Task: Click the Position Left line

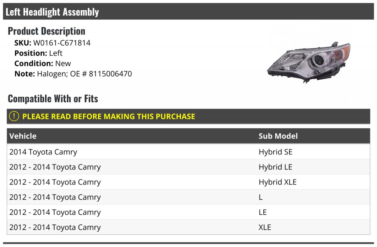Action: tap(38, 53)
